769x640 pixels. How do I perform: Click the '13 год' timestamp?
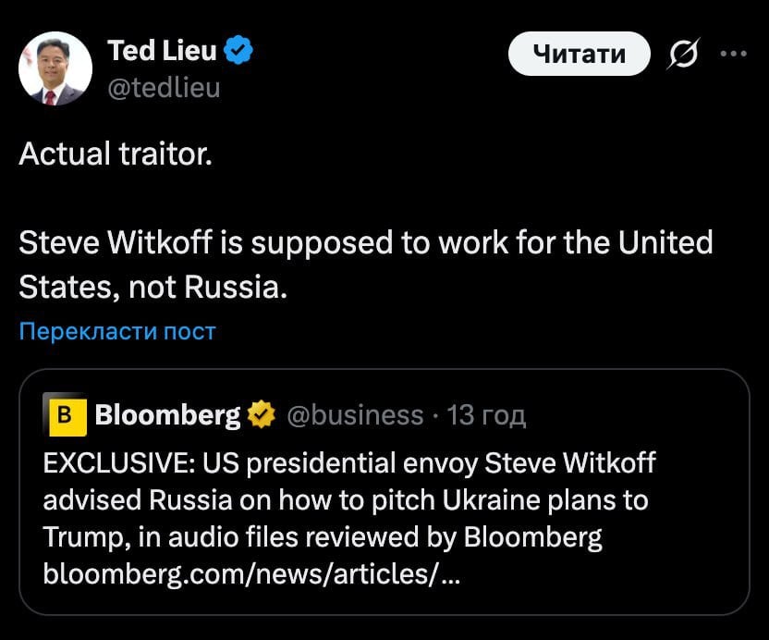pyautogui.click(x=486, y=415)
